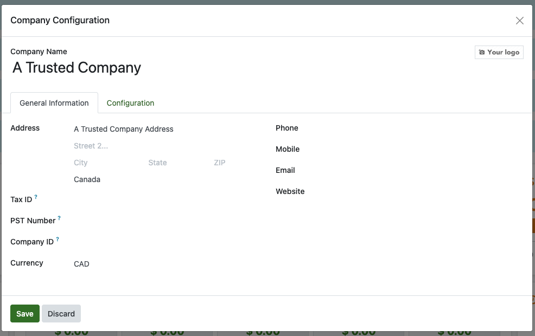The height and width of the screenshot is (336, 535).
Task: Open the Country dropdown showing Canada
Action: coord(163,179)
